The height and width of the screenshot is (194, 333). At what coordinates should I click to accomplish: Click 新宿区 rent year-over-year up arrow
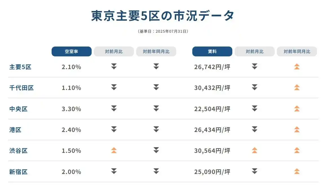pyautogui.click(x=297, y=171)
